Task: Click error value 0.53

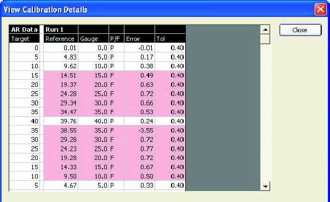Action: coord(139,112)
